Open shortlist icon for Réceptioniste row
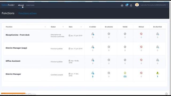The width and height of the screenshot is (171, 96). [x=158, y=34]
